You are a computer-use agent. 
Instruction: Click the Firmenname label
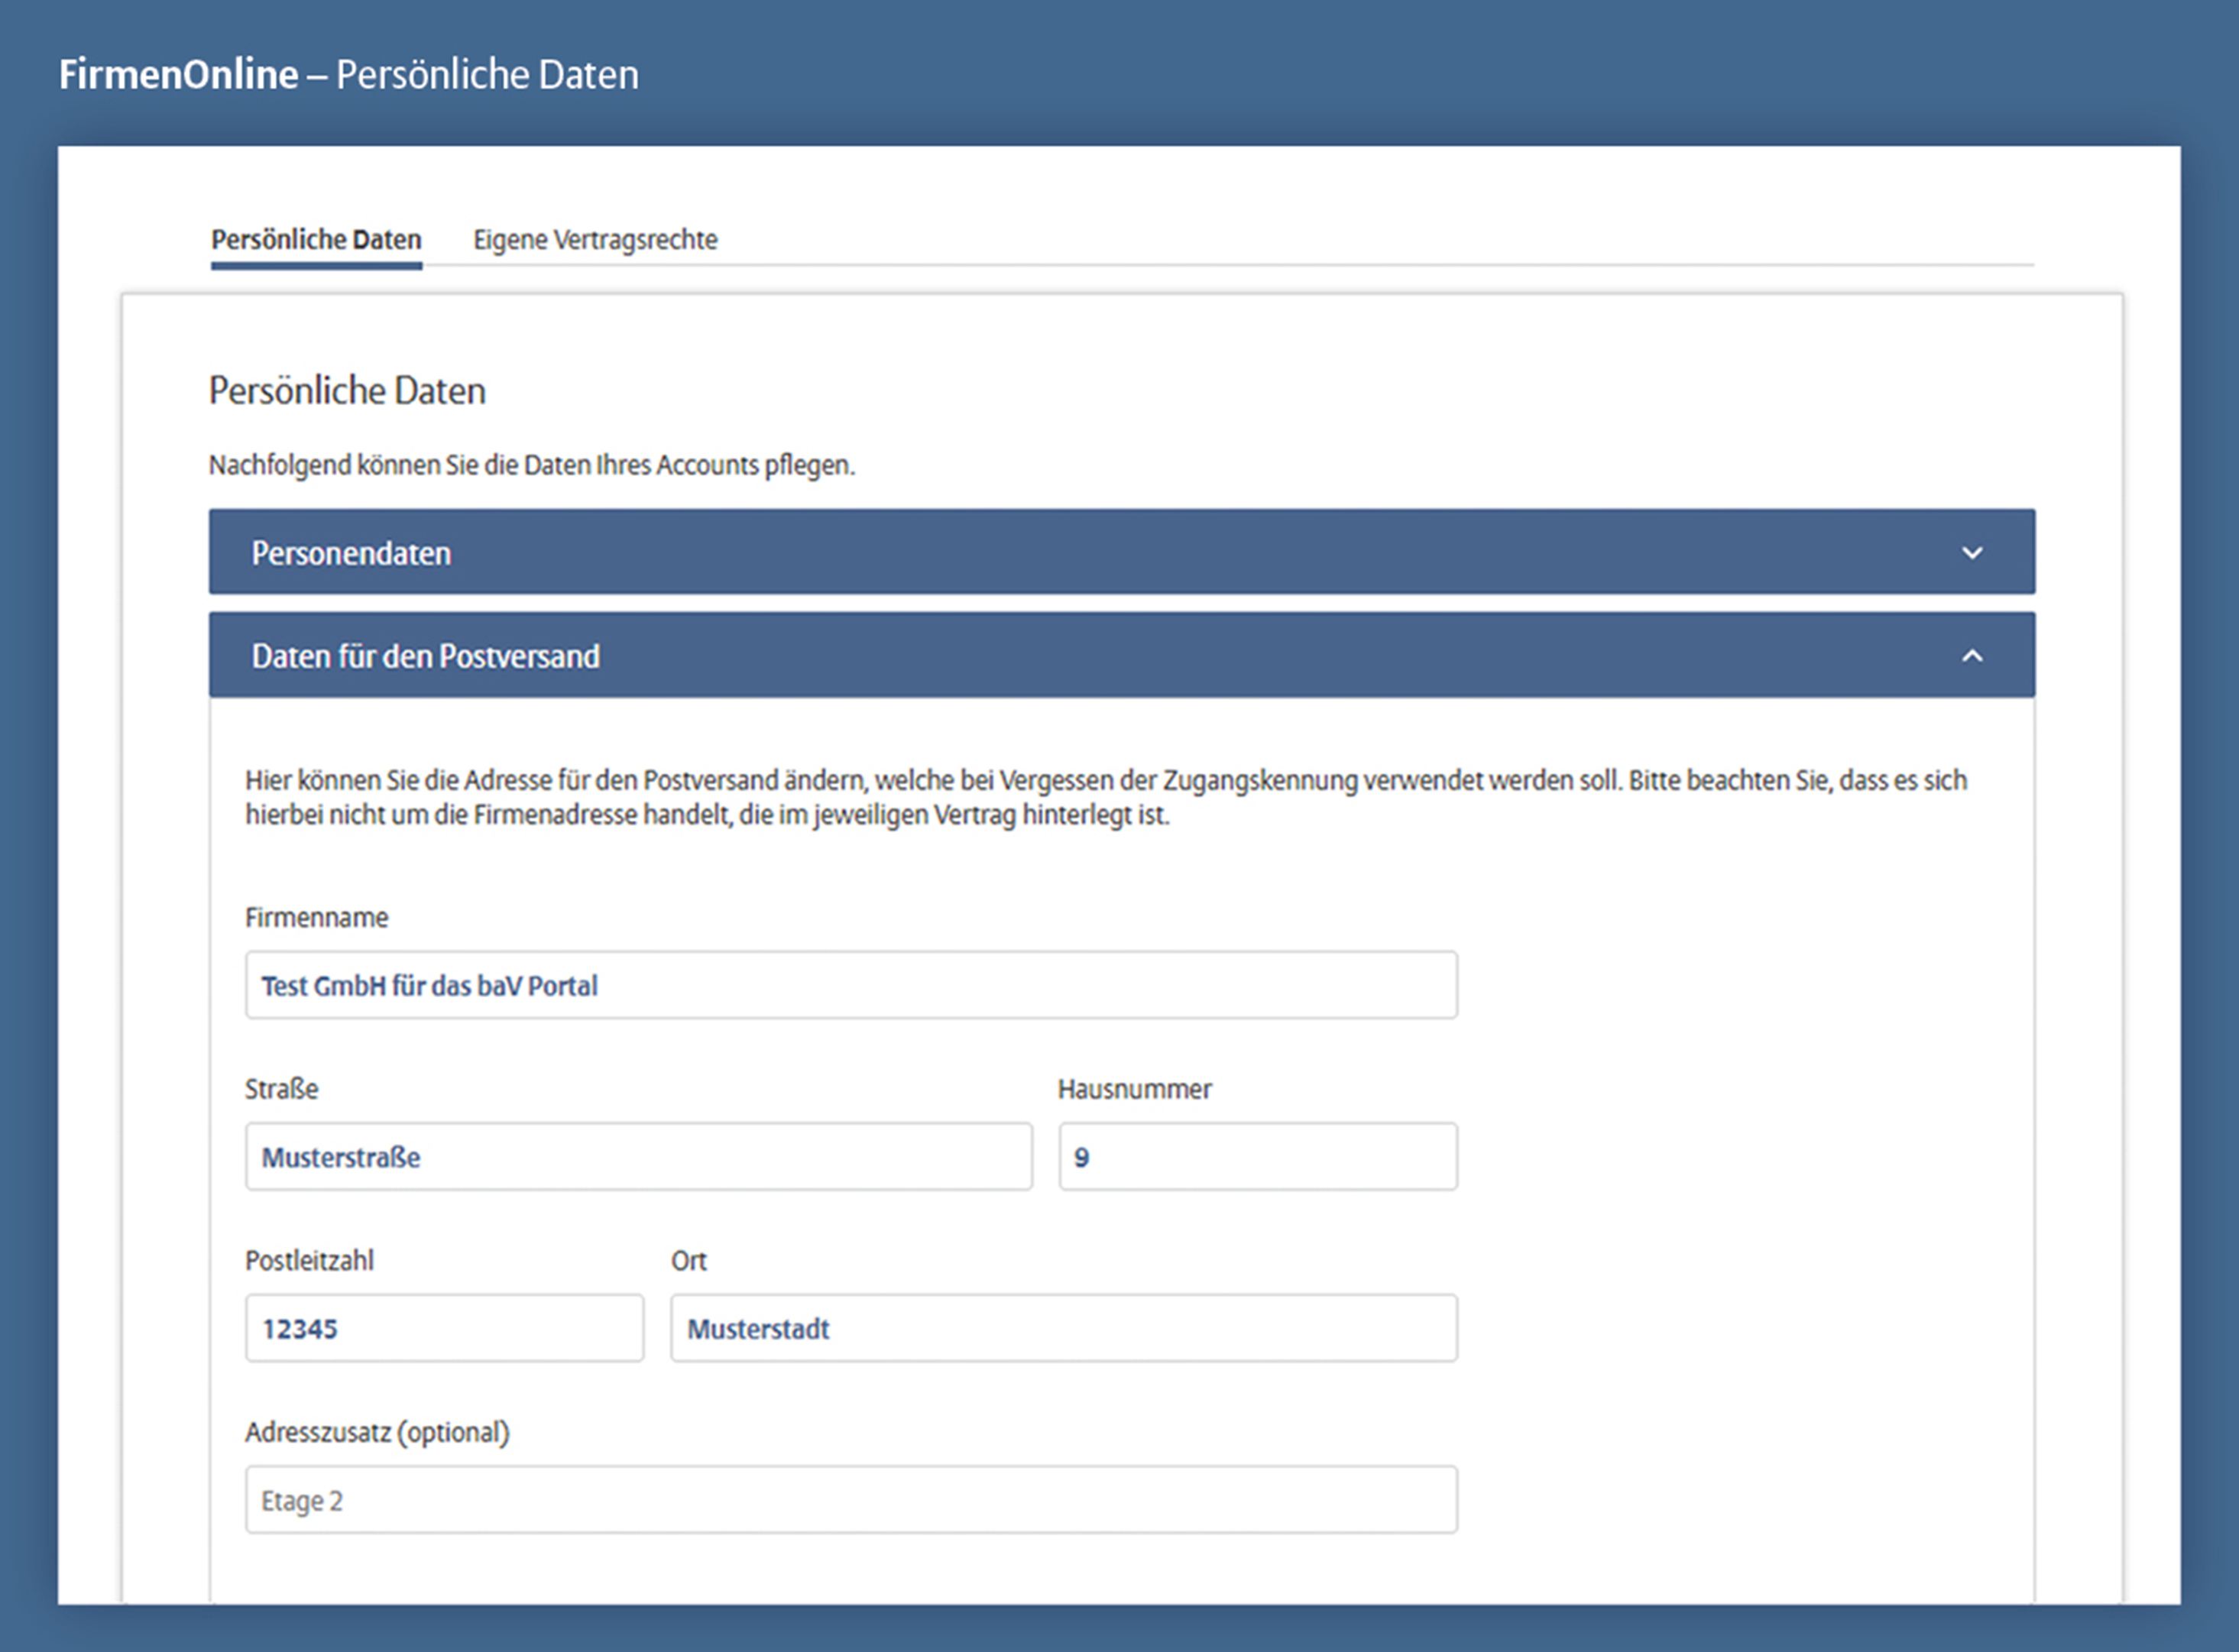tap(317, 917)
